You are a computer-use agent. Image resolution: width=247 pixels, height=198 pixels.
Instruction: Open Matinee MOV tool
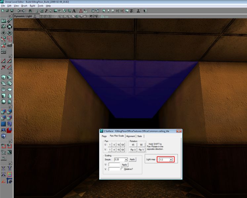click(x=3, y=51)
